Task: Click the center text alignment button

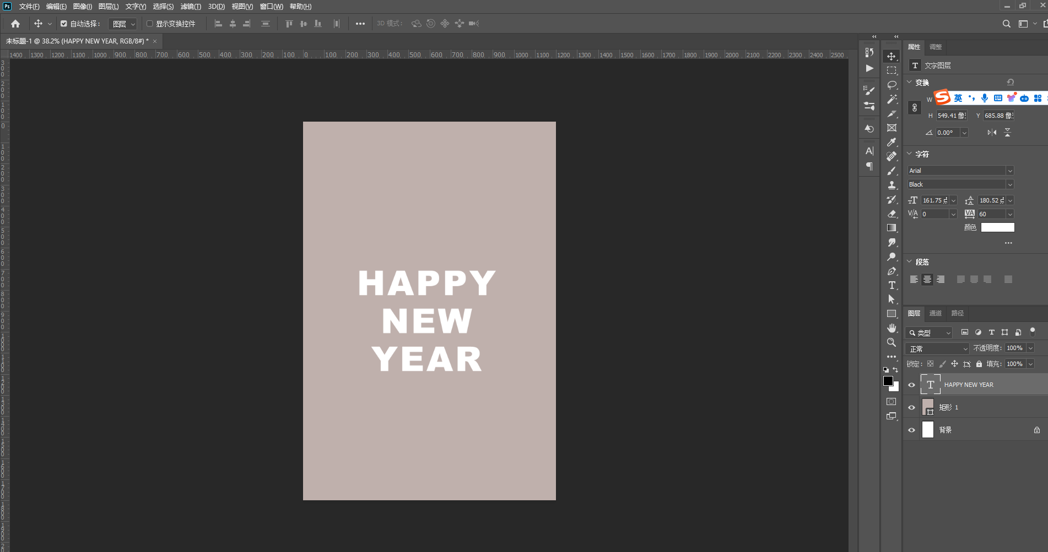Action: point(927,280)
